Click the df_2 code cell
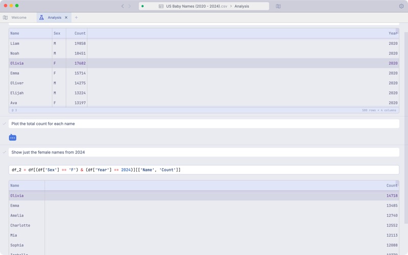408x255 pixels. (x=204, y=170)
